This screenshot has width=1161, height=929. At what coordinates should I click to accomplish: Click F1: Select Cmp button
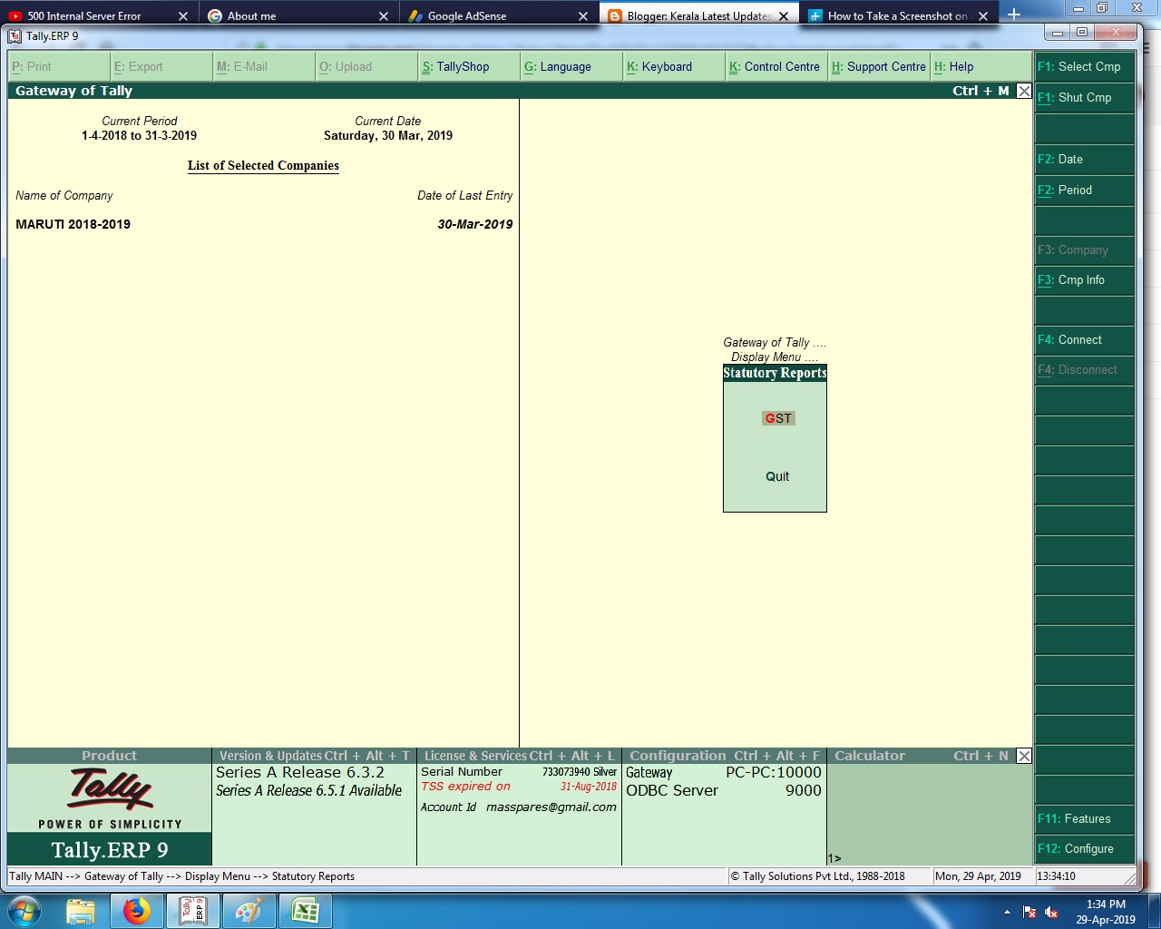[1085, 67]
